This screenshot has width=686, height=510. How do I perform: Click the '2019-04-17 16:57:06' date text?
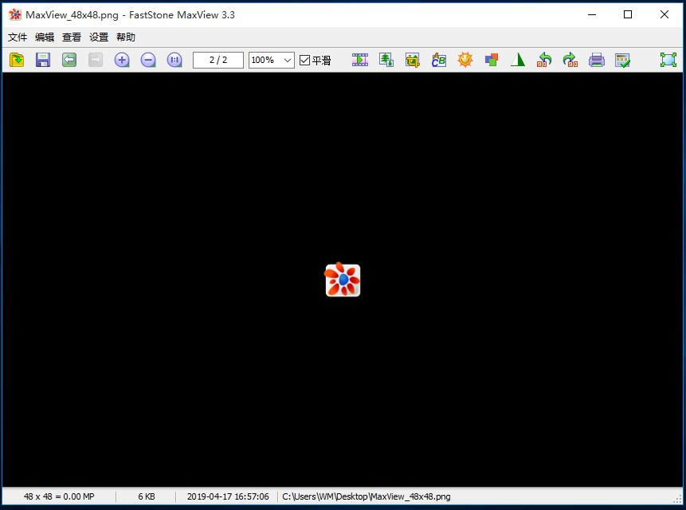coord(228,496)
